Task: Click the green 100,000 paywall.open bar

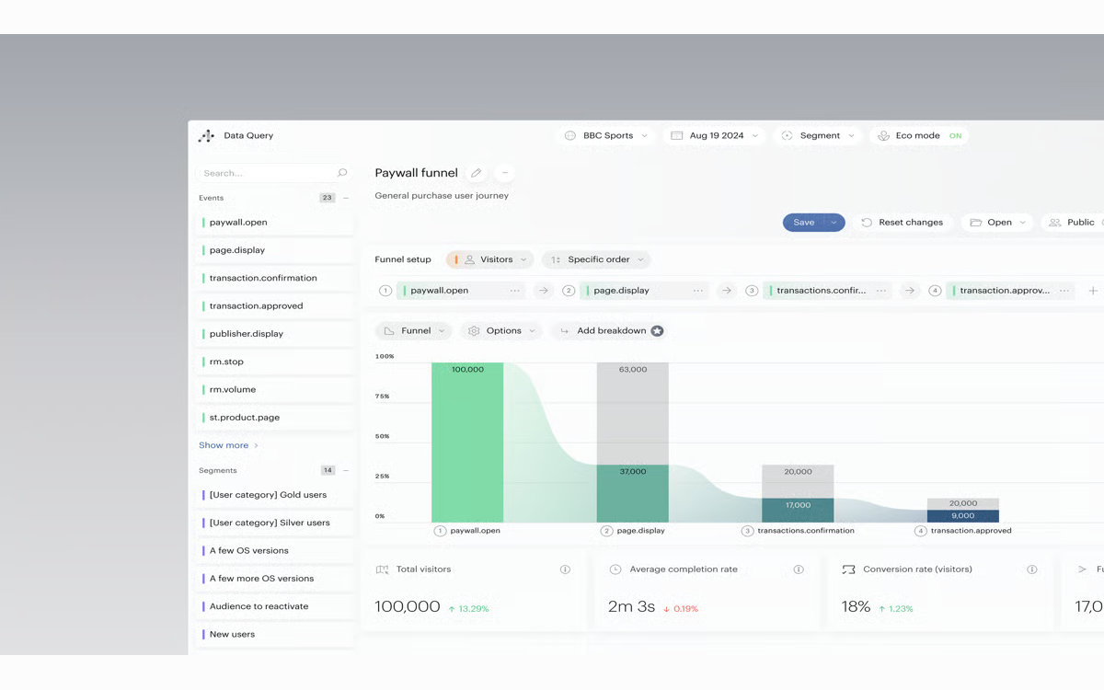Action: click(467, 443)
